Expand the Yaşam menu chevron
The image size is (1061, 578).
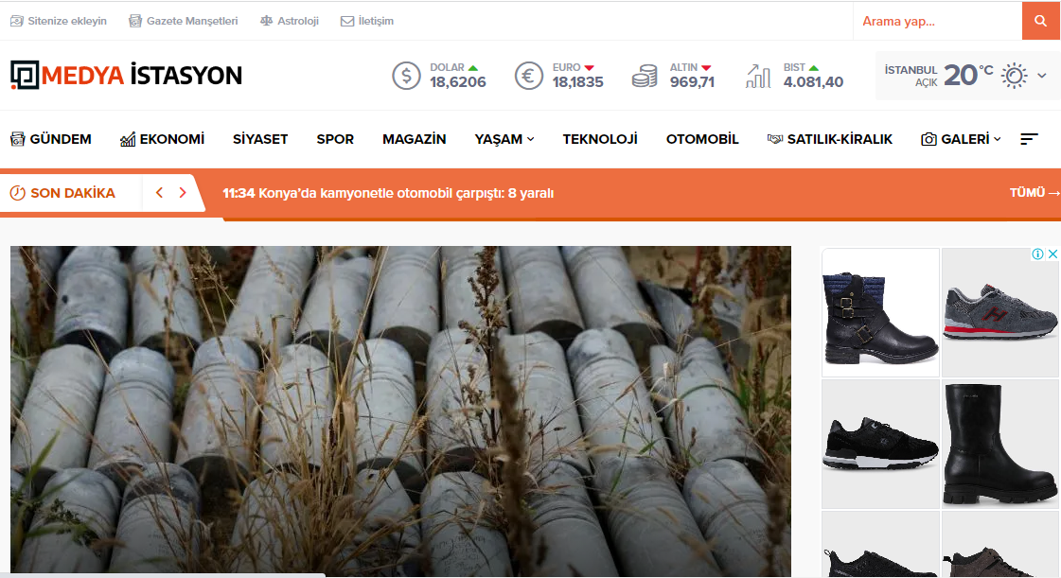[x=530, y=139]
